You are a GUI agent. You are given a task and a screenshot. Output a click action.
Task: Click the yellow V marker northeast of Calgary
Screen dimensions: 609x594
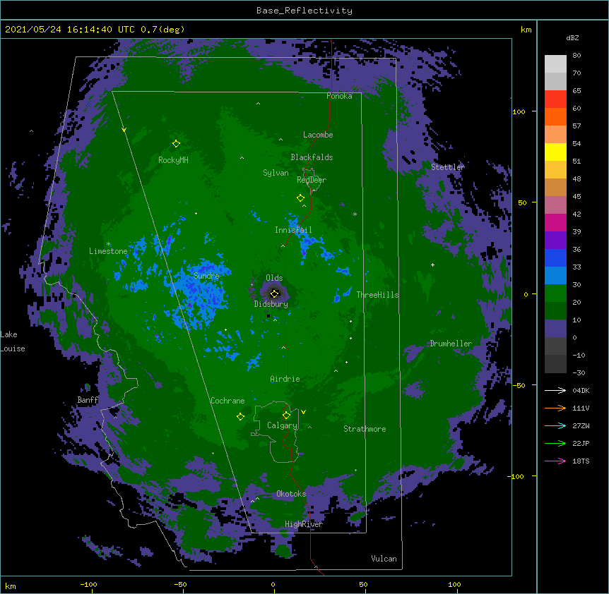click(x=303, y=412)
